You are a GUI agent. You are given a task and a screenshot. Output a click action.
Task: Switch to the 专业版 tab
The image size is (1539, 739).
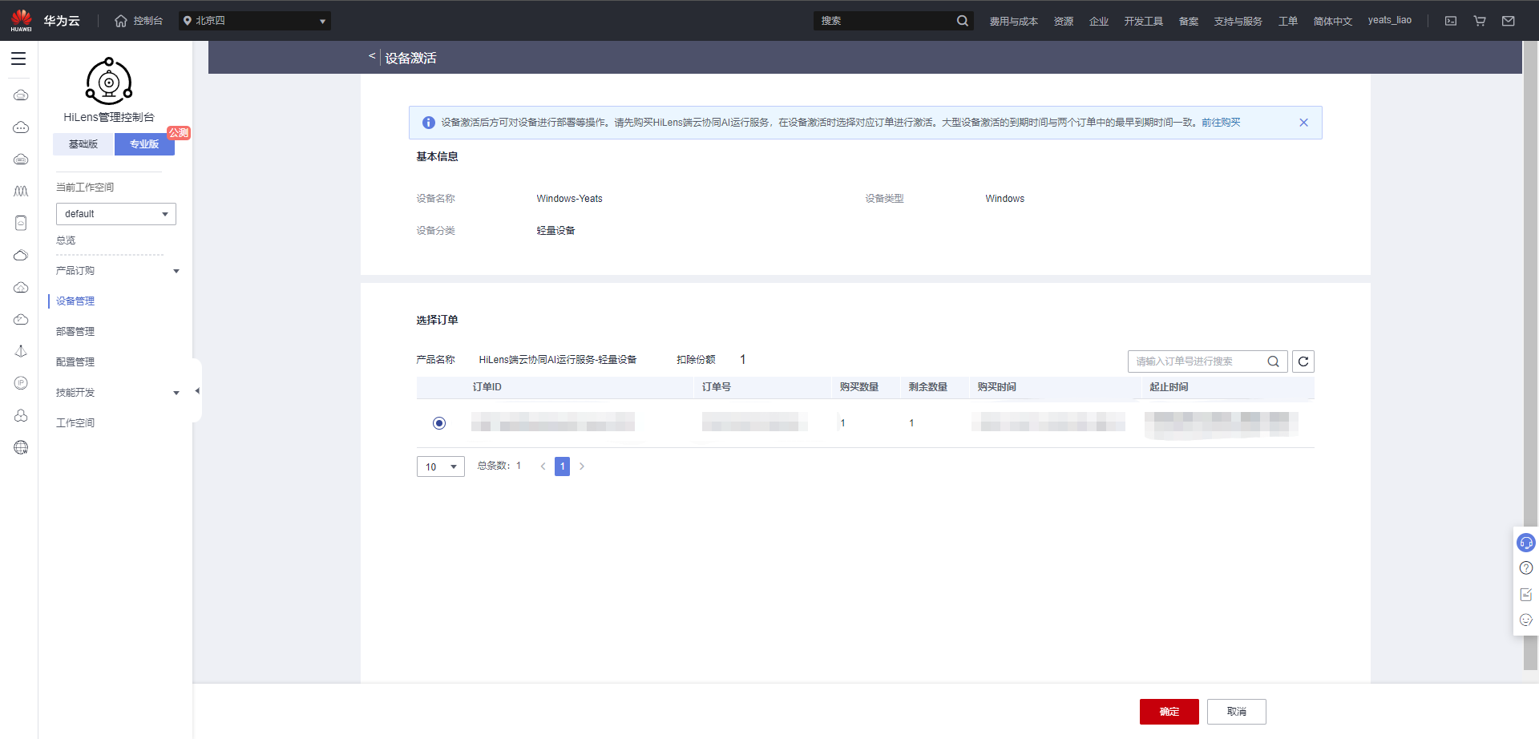tap(144, 144)
